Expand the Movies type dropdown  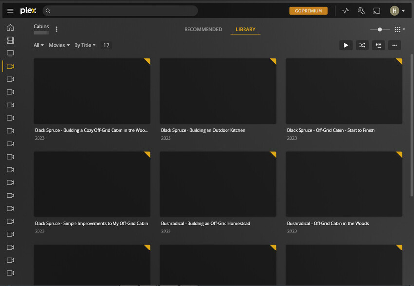(59, 45)
